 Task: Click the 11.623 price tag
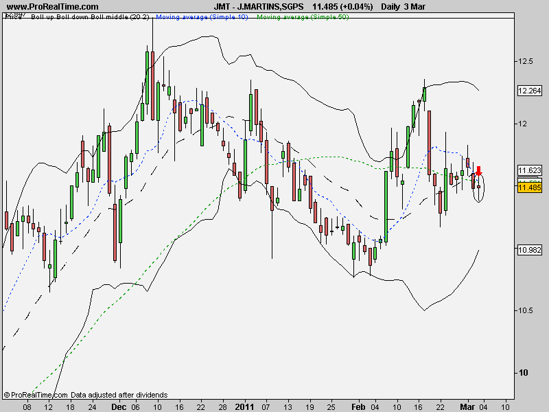(x=529, y=170)
